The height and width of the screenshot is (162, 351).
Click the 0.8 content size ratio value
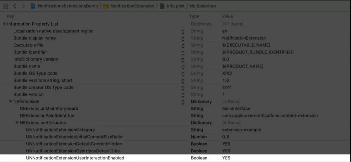coord(225,137)
